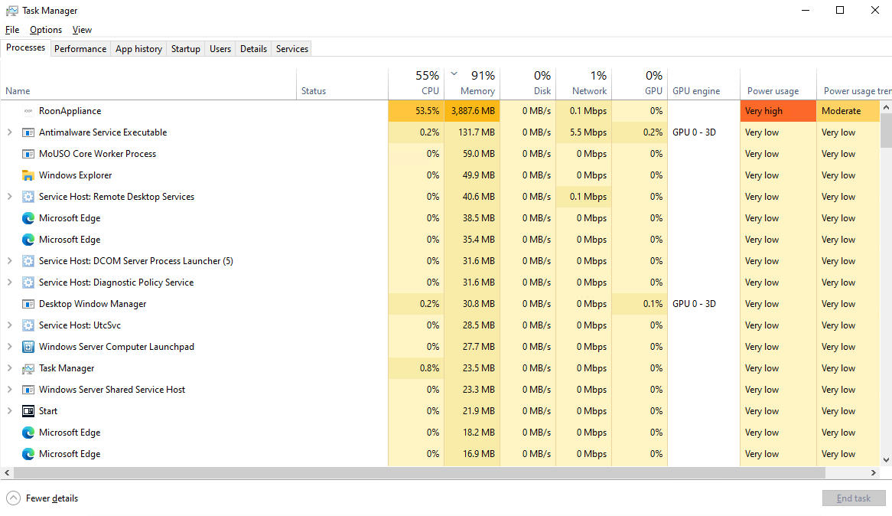
Task: Click the GPU engine column header
Action: [x=703, y=84]
